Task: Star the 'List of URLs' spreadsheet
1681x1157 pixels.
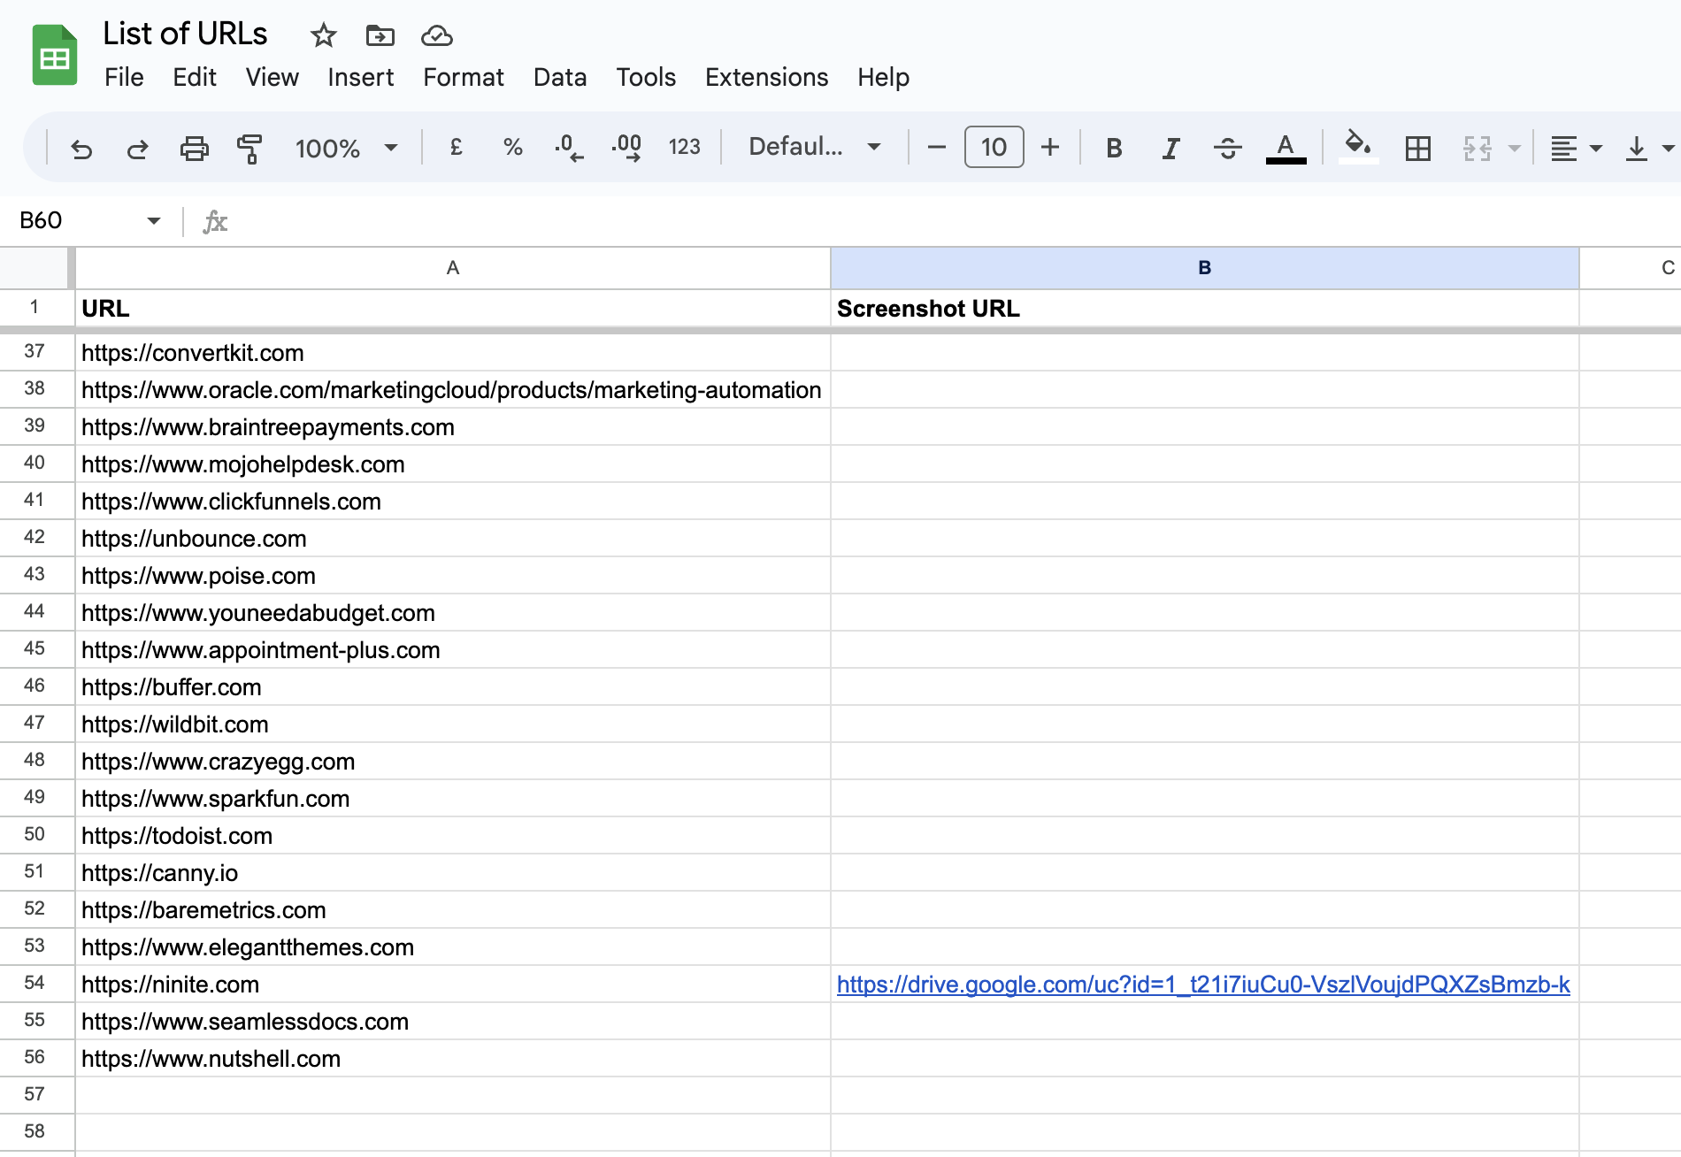Action: [323, 36]
